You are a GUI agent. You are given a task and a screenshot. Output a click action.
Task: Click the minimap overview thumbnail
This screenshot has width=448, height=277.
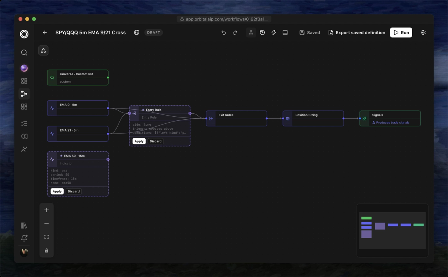click(392, 230)
